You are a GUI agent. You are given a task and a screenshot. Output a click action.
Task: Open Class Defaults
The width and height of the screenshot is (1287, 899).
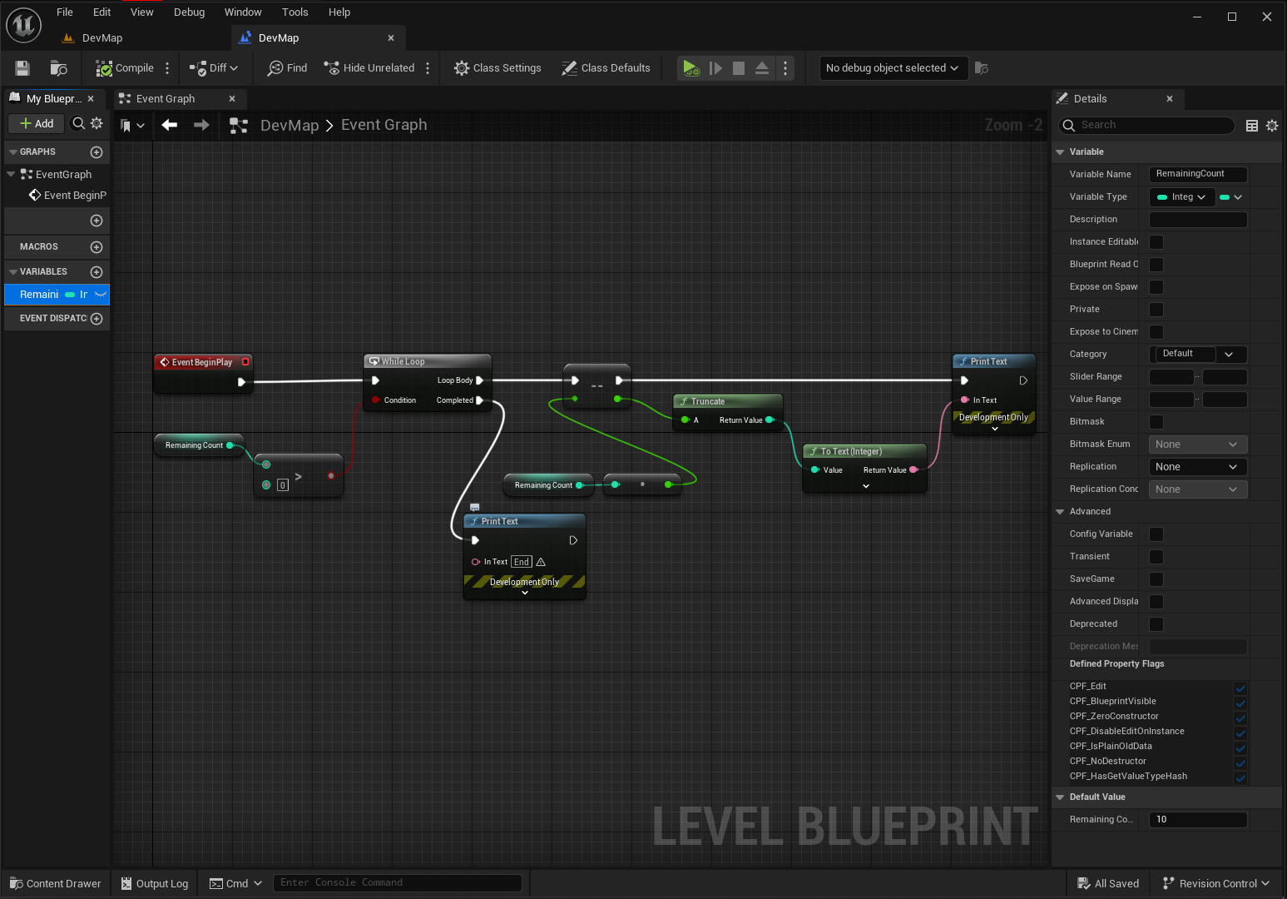pyautogui.click(x=606, y=68)
